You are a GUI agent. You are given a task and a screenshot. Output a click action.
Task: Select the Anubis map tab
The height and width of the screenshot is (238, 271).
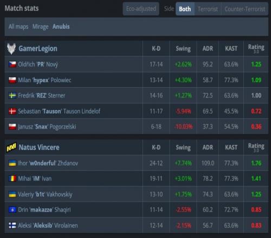(x=61, y=27)
